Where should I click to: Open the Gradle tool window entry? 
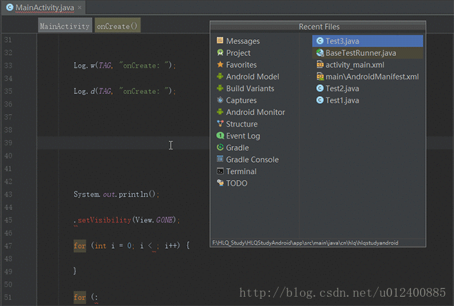[237, 148]
